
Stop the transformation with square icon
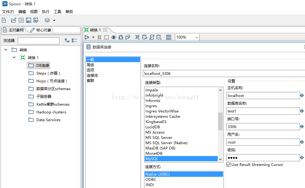coord(107,37)
